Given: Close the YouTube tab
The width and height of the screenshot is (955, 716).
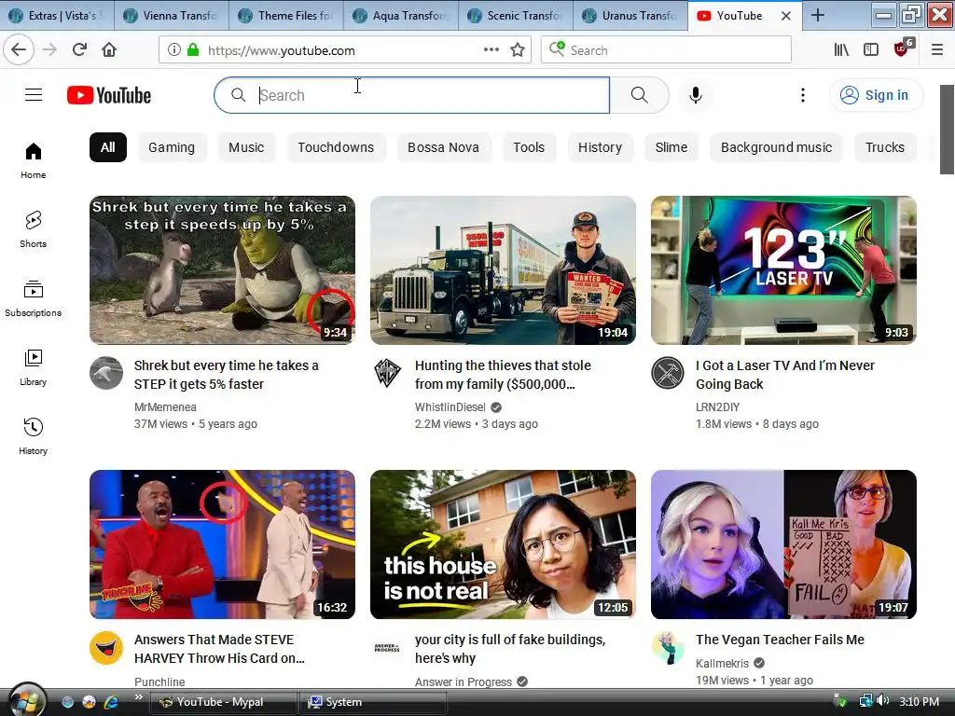Looking at the screenshot, I should (x=786, y=16).
